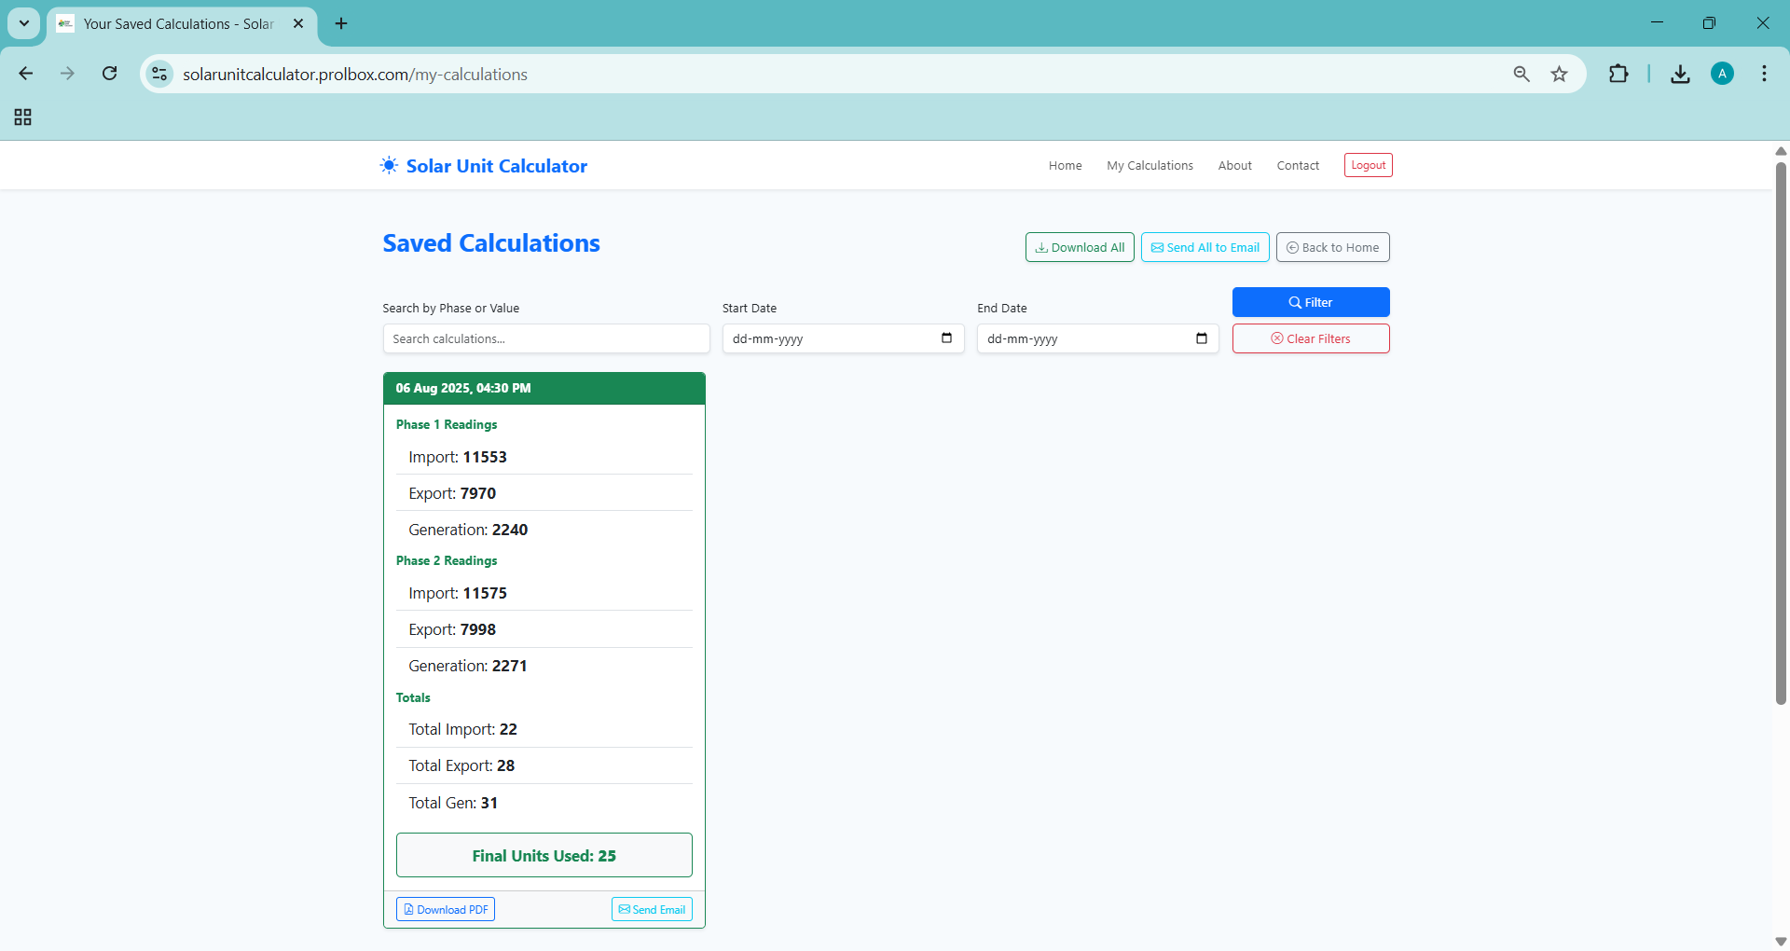This screenshot has width=1790, height=951.
Task: Reload the page with refresh icon
Action: coord(109,74)
